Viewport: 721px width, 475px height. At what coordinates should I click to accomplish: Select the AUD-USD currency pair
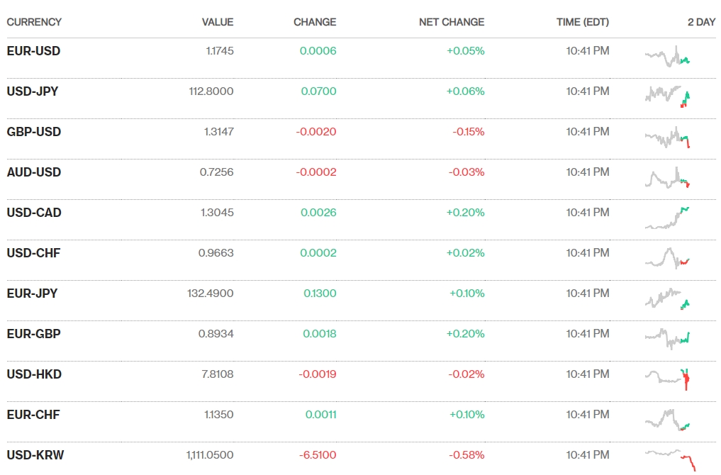point(34,172)
